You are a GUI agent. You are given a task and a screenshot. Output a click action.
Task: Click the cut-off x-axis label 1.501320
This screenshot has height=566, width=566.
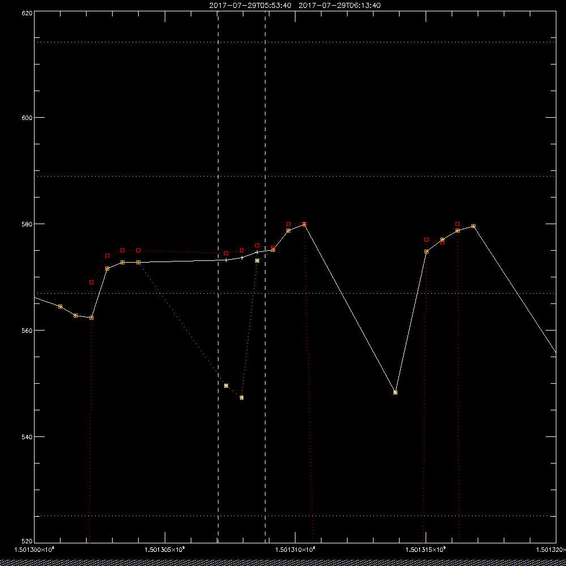click(x=551, y=550)
